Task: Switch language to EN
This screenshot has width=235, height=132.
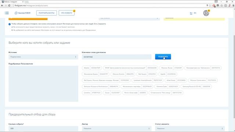Action: [x=195, y=13]
